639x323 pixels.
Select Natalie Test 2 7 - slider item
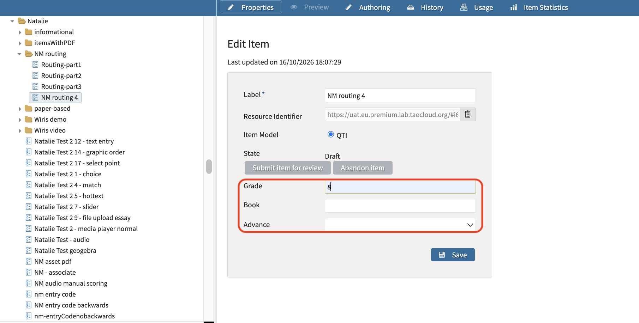pos(66,207)
